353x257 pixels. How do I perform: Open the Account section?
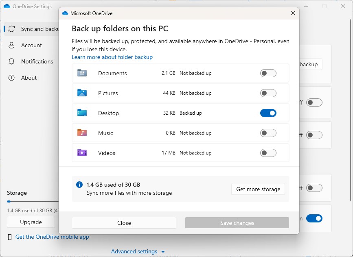coord(31,45)
